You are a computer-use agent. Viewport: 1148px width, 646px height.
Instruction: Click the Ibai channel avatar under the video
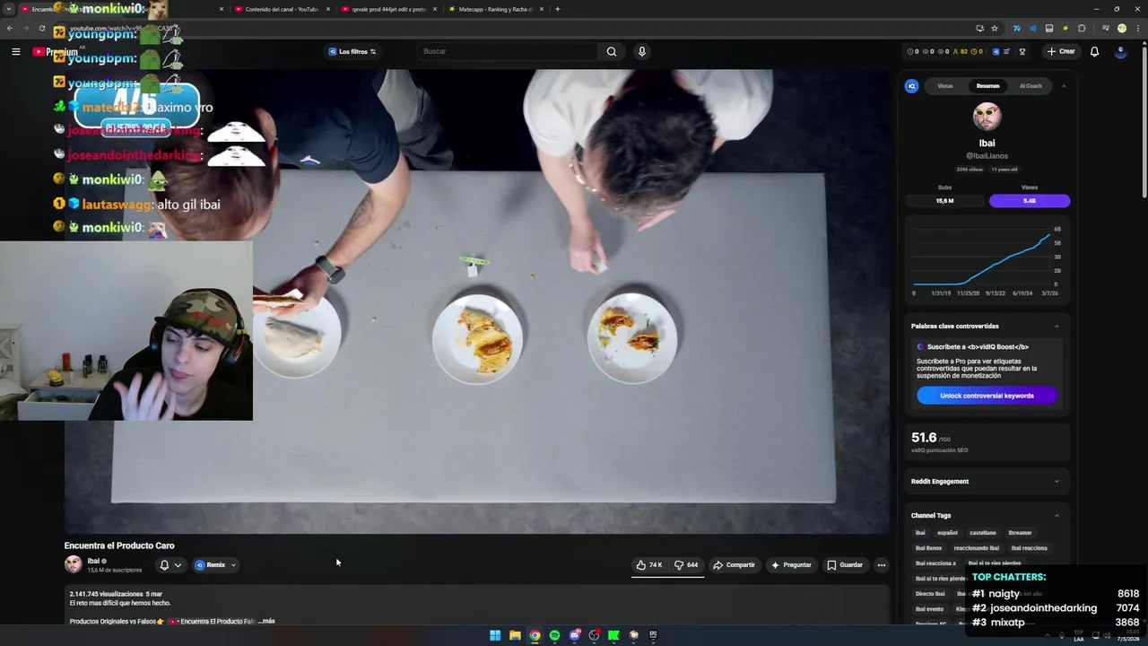click(x=73, y=564)
